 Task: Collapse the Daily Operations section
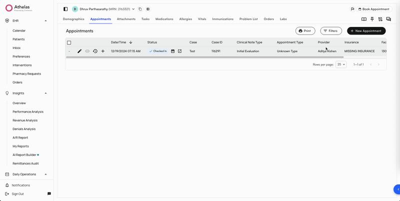(x=45, y=174)
